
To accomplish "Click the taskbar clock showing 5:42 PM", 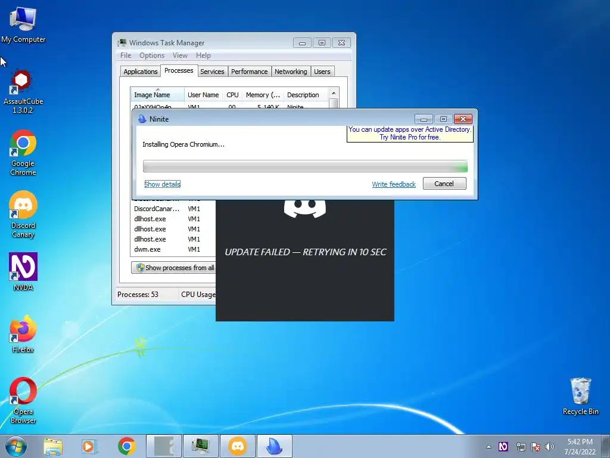I will tap(580, 447).
